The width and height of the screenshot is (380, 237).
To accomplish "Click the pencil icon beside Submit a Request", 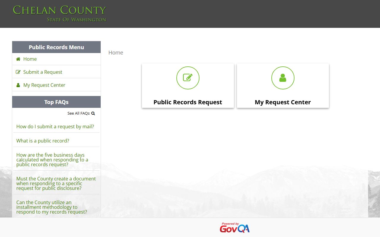I will pyautogui.click(x=18, y=72).
